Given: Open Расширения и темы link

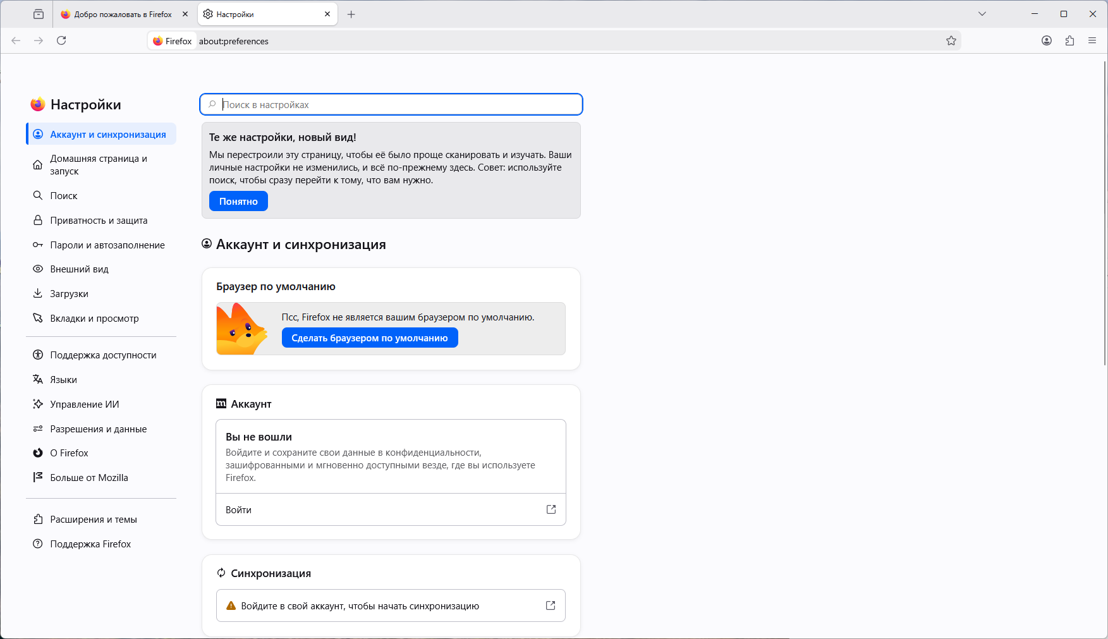Looking at the screenshot, I should (x=101, y=520).
